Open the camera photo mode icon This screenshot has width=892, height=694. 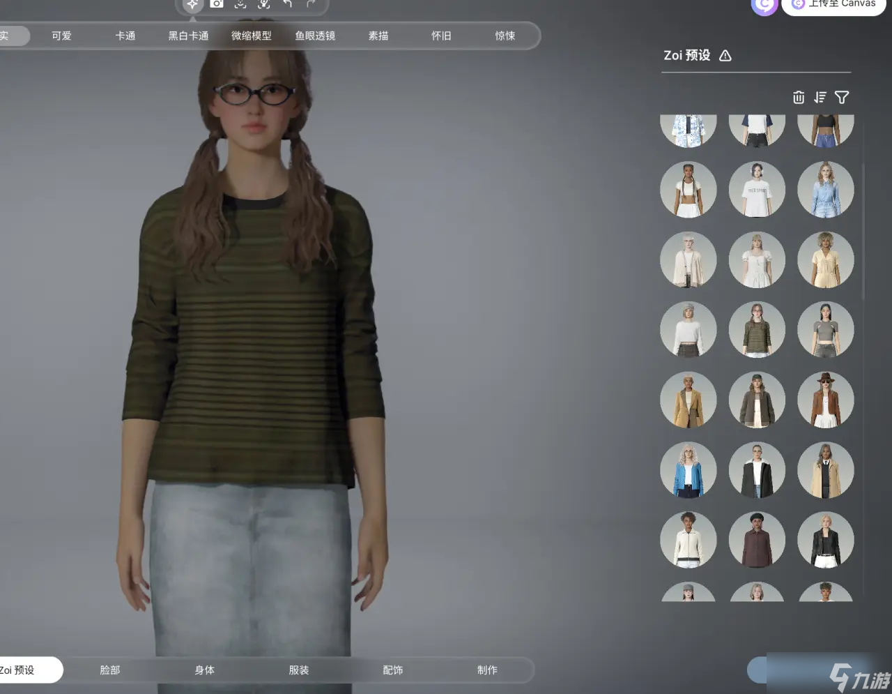click(217, 4)
